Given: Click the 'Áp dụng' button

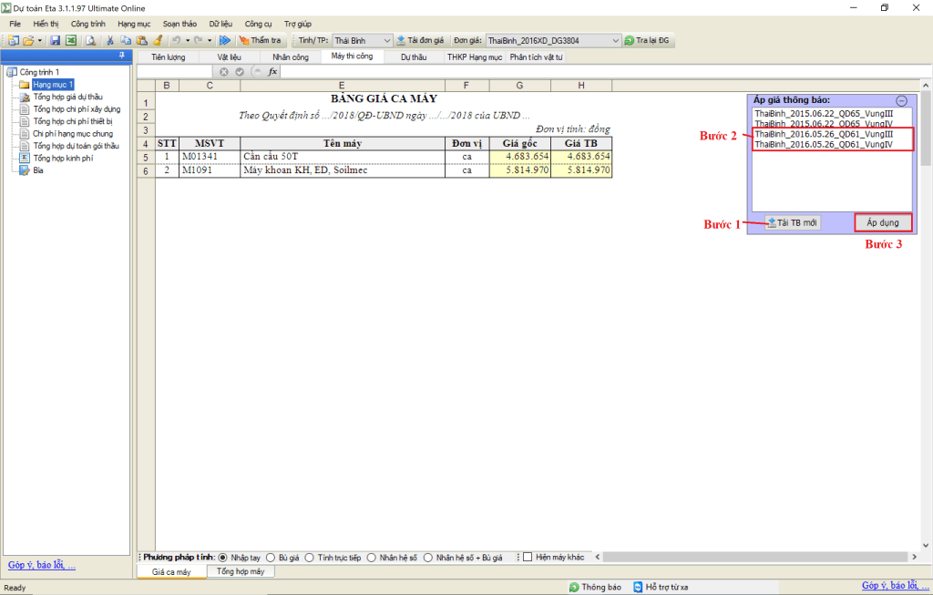Looking at the screenshot, I should [x=883, y=222].
